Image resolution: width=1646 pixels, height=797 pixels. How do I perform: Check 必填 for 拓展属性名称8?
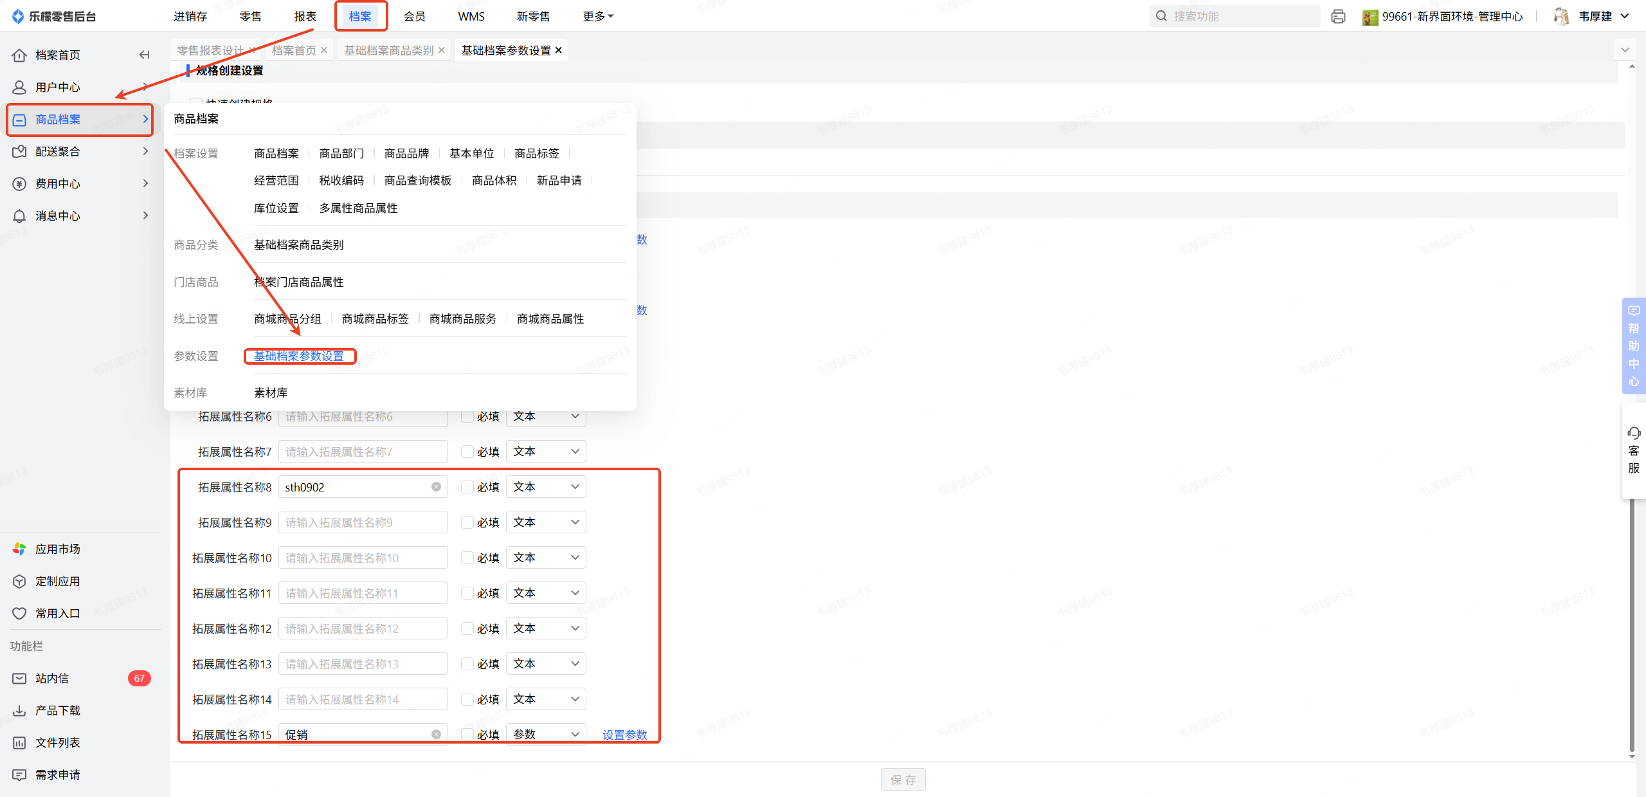pos(467,487)
